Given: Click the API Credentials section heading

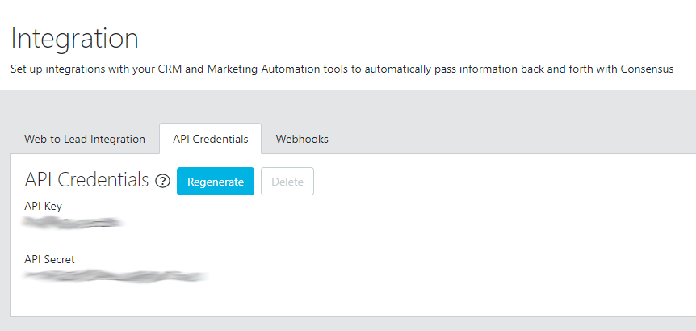Looking at the screenshot, I should tap(86, 180).
